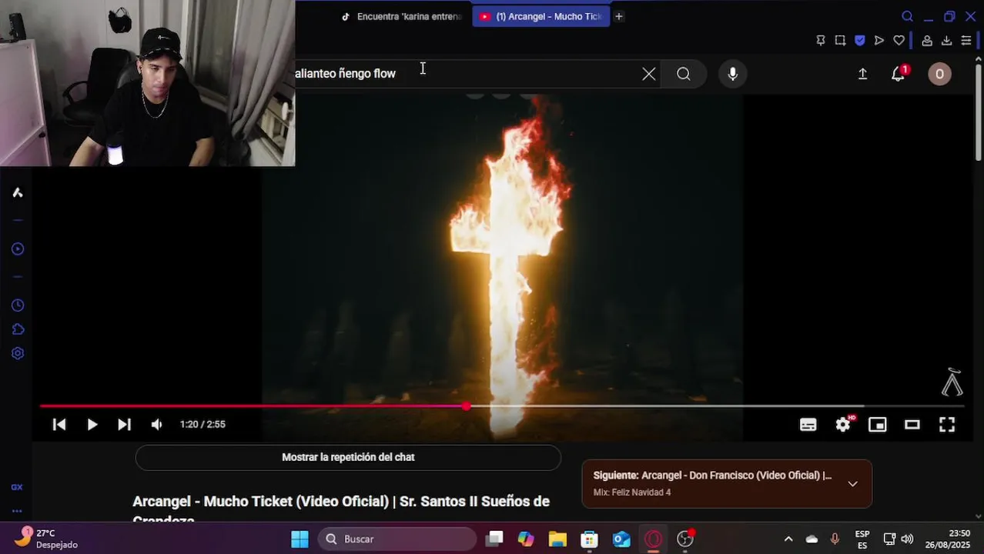Open the Opera GX Aria sidebar icon
Screen dimensions: 984x554
pyautogui.click(x=17, y=192)
